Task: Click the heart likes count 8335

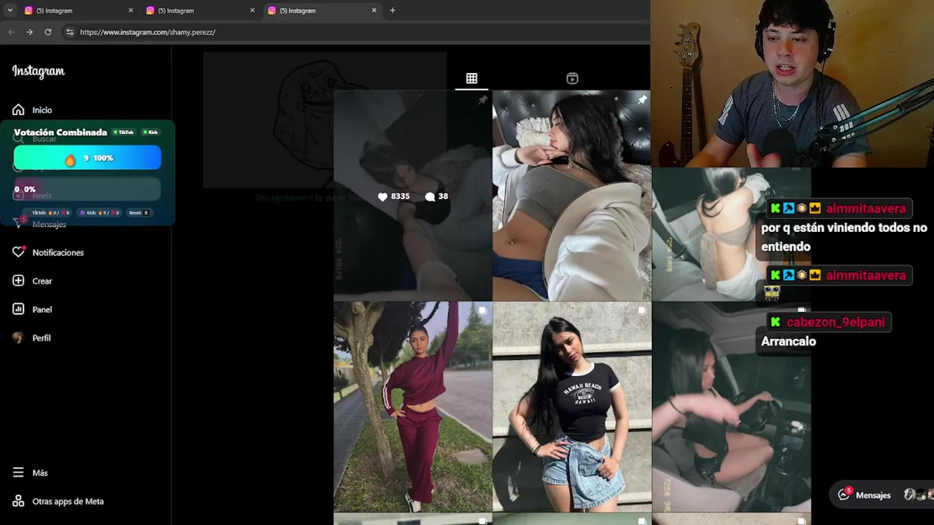Action: click(393, 196)
